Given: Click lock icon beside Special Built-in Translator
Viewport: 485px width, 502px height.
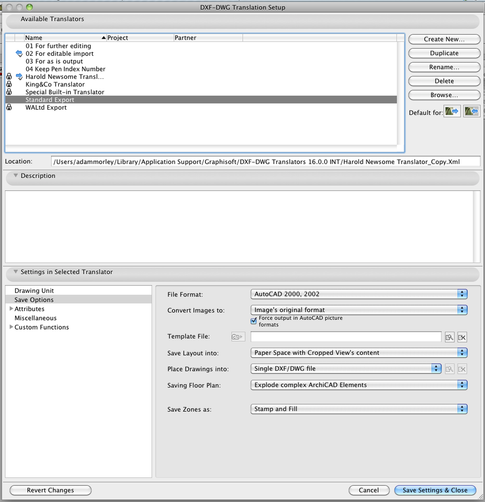Looking at the screenshot, I should pyautogui.click(x=9, y=92).
